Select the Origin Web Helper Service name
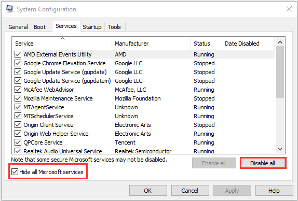Screen dimensions: 298x201 (56, 134)
